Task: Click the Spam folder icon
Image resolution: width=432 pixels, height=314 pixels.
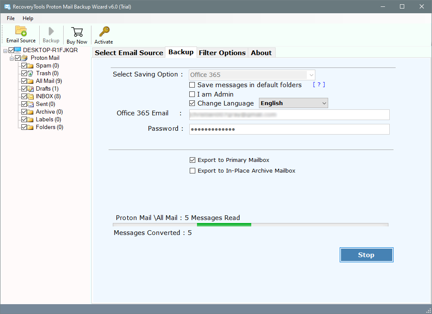Action: click(x=30, y=66)
